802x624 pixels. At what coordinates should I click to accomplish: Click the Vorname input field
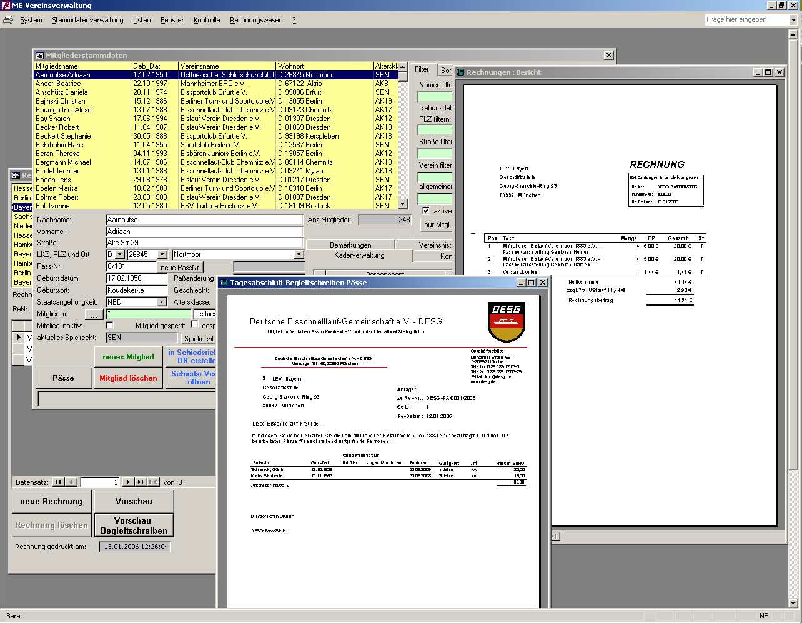(x=204, y=232)
